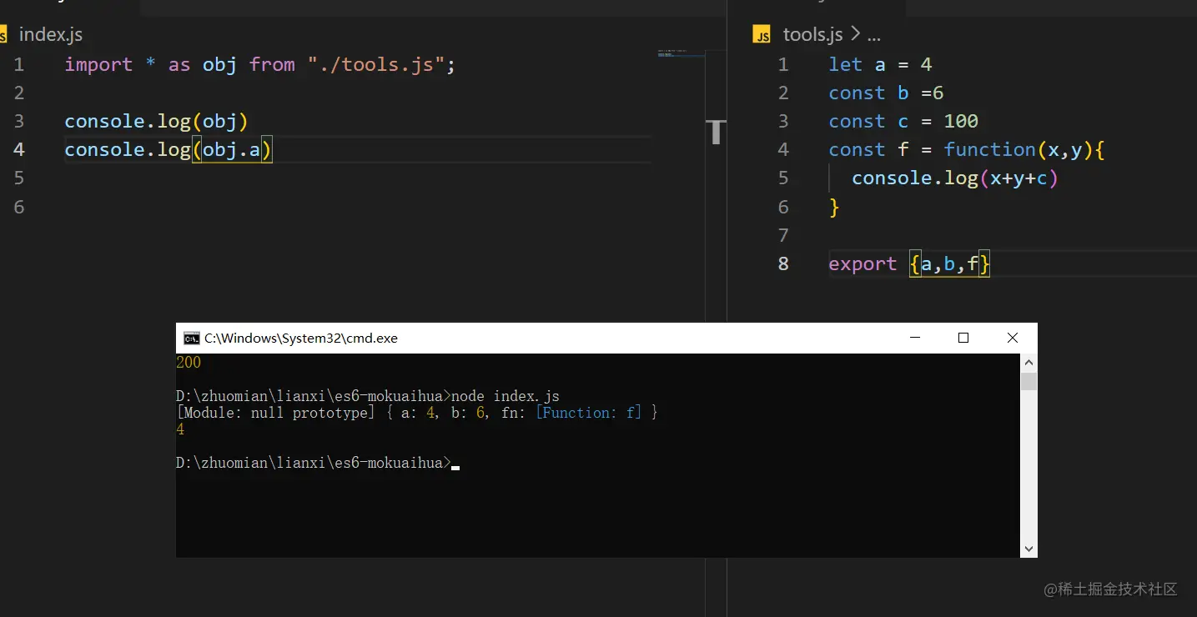1197x617 pixels.
Task: Click the 'node index.js' command in cmd
Action: (505, 396)
